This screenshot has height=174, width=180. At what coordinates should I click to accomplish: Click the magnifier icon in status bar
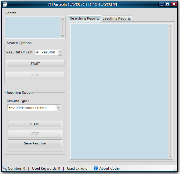pos(4,168)
